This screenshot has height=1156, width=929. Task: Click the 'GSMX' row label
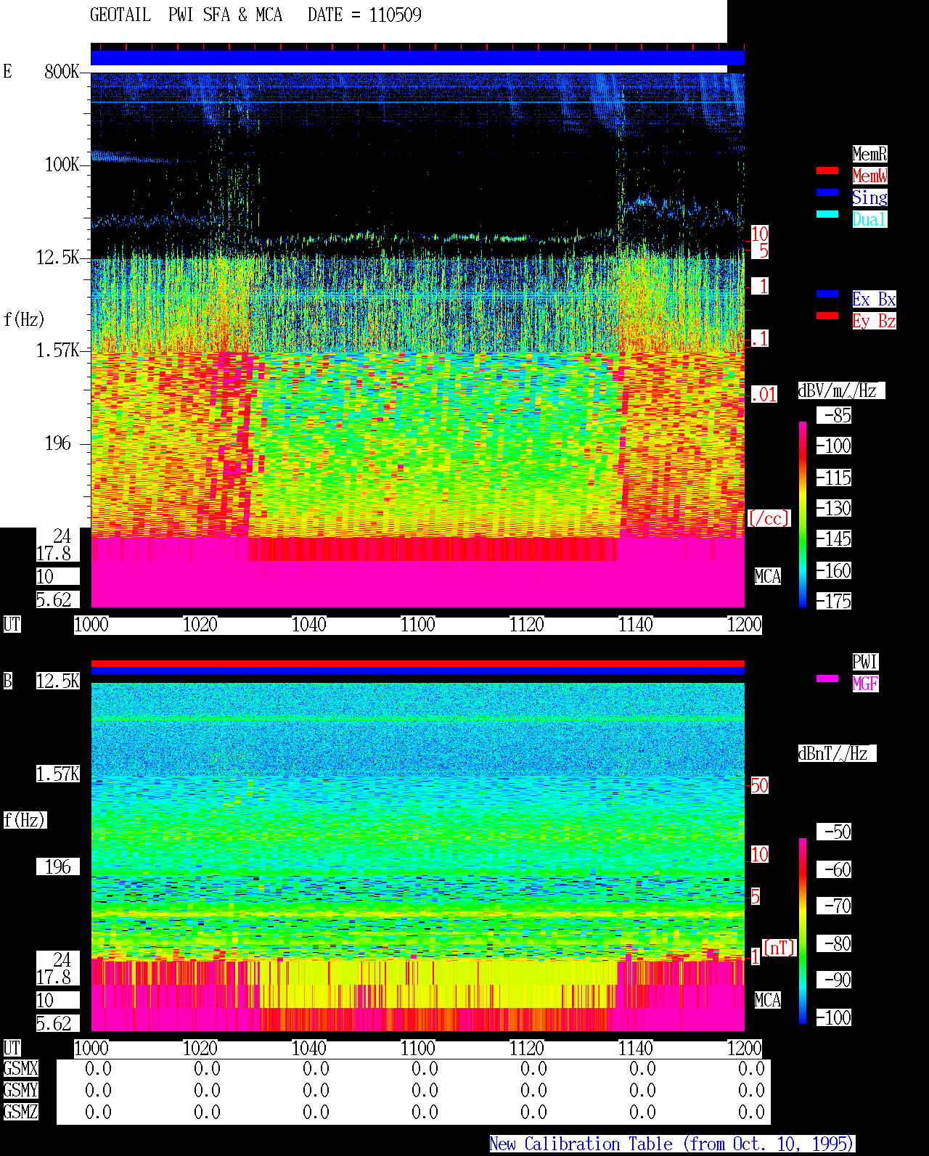pyautogui.click(x=20, y=1068)
